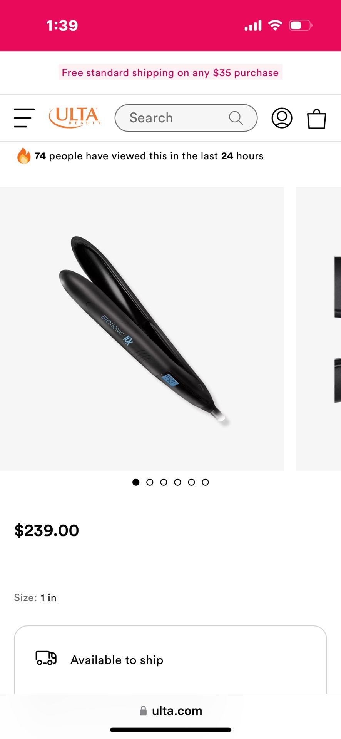Tap the flame trending icon

(x=23, y=156)
